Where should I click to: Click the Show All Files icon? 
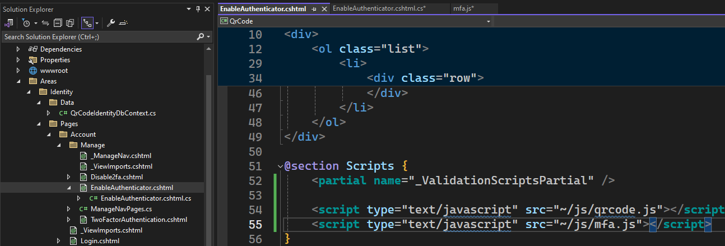(70, 23)
